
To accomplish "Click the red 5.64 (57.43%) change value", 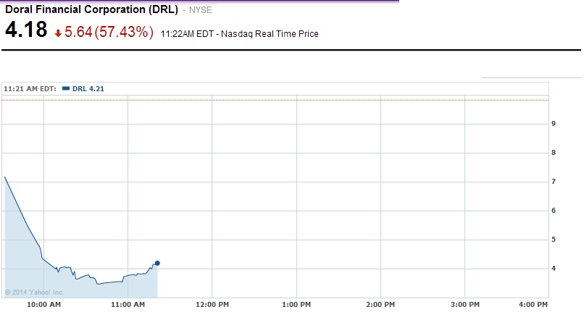I will 109,33.
